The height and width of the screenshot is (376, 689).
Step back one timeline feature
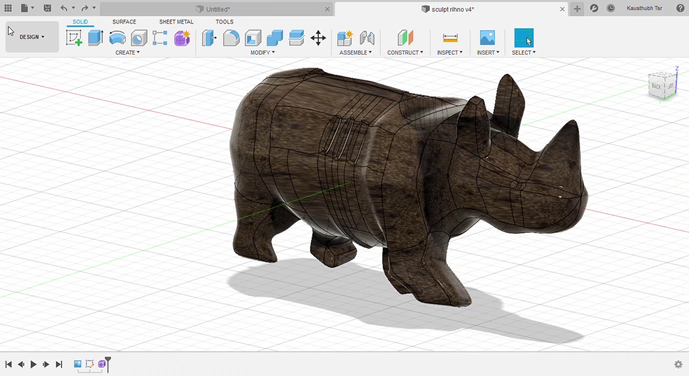(21, 364)
